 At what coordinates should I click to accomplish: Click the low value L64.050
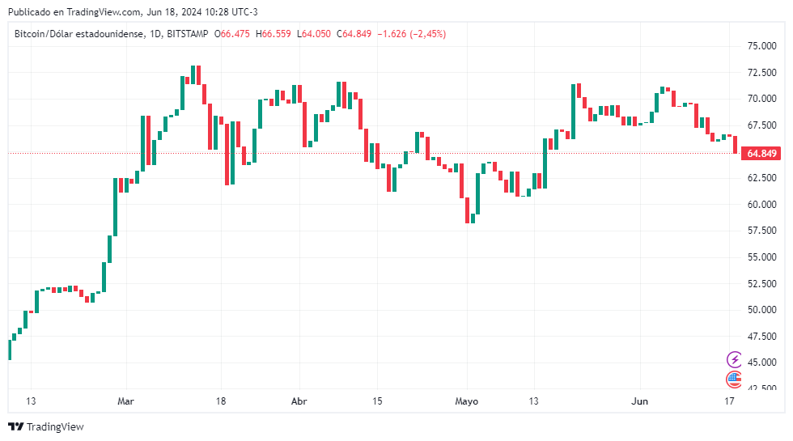[314, 34]
